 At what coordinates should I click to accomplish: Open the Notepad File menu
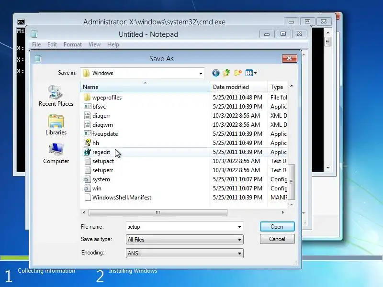click(x=36, y=44)
